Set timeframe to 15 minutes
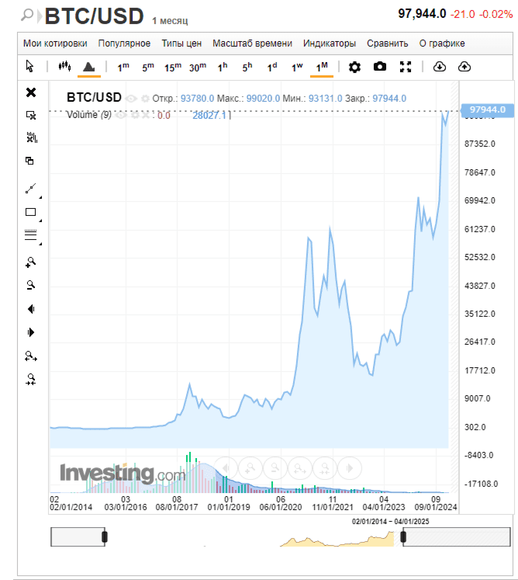The image size is (518, 580). [x=173, y=68]
